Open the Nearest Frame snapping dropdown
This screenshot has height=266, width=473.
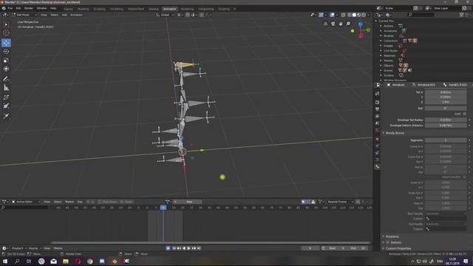[340, 202]
